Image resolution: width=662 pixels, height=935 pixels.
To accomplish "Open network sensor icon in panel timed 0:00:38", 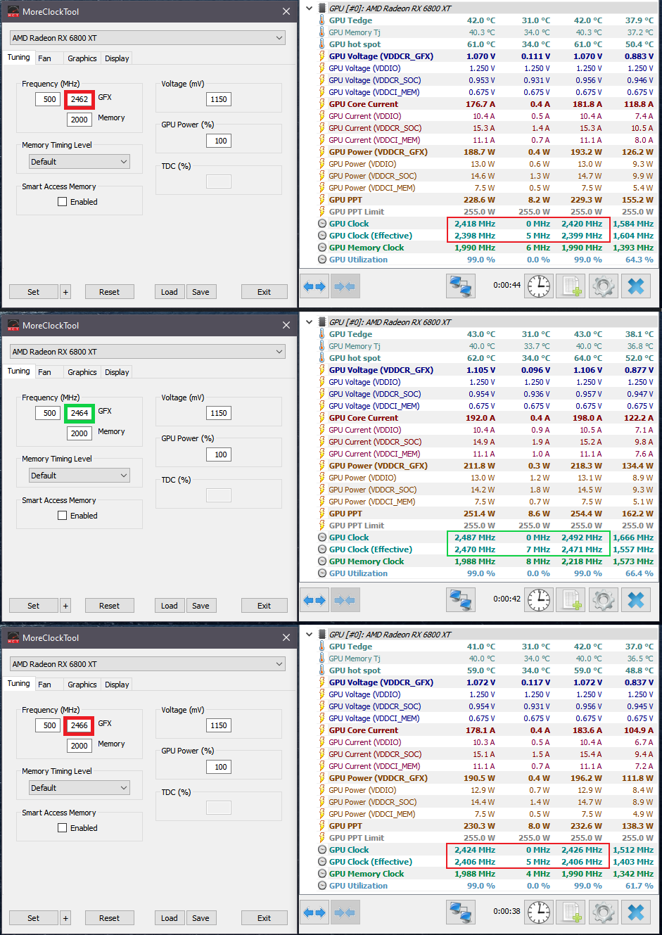I will tap(461, 912).
